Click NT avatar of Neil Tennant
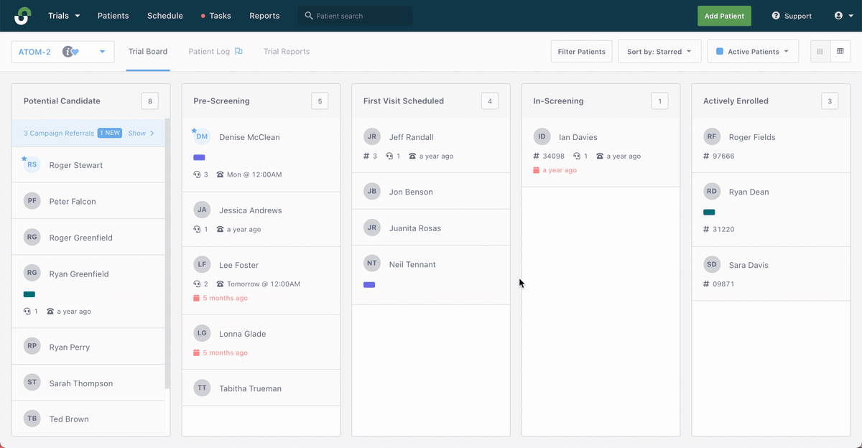 point(372,263)
